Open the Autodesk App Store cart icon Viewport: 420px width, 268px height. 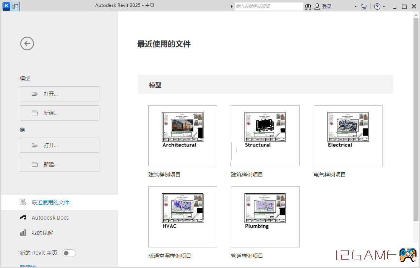point(363,6)
